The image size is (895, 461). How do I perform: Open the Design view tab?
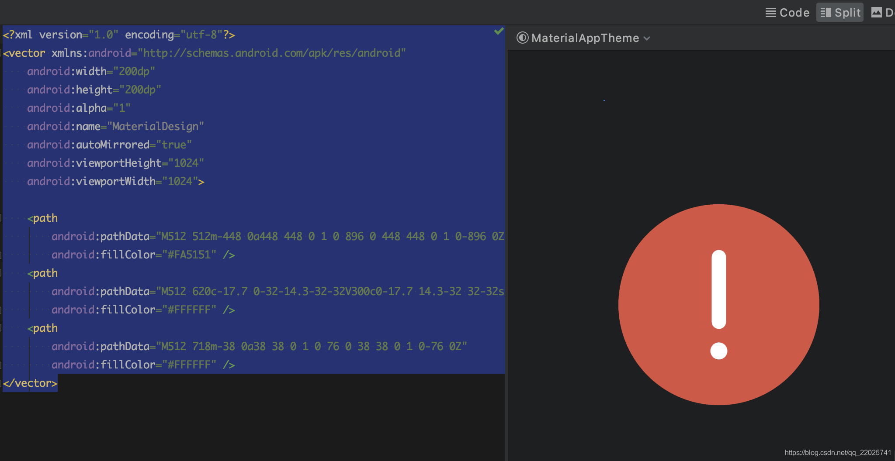pos(883,13)
